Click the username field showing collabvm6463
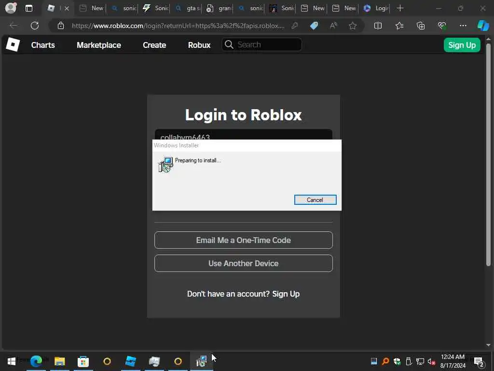Screen dimensions: 494x371 pyautogui.click(x=244, y=135)
